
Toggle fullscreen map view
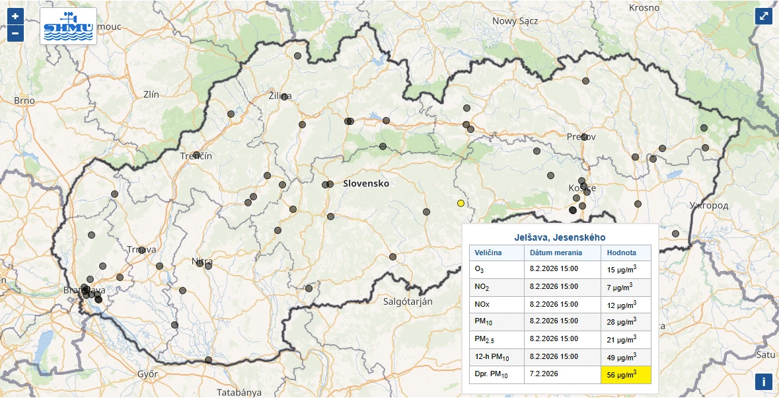(x=763, y=16)
